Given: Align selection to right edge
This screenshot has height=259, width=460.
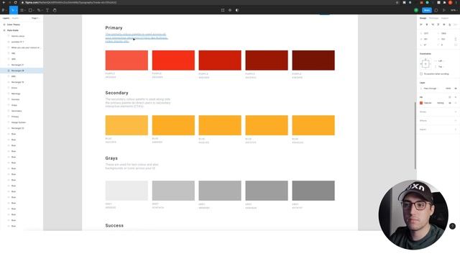Looking at the screenshot, I should [x=433, y=24].
